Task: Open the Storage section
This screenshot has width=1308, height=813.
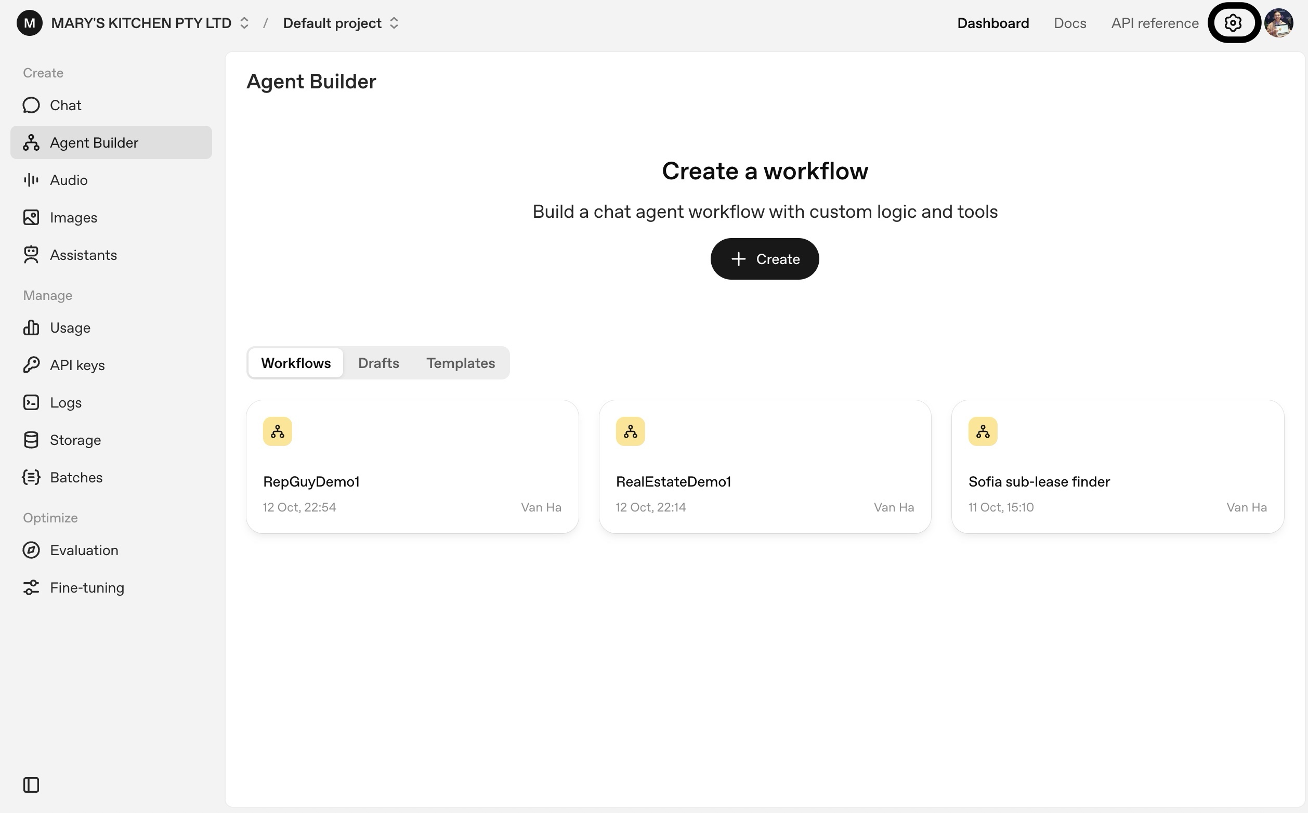Action: [75, 440]
